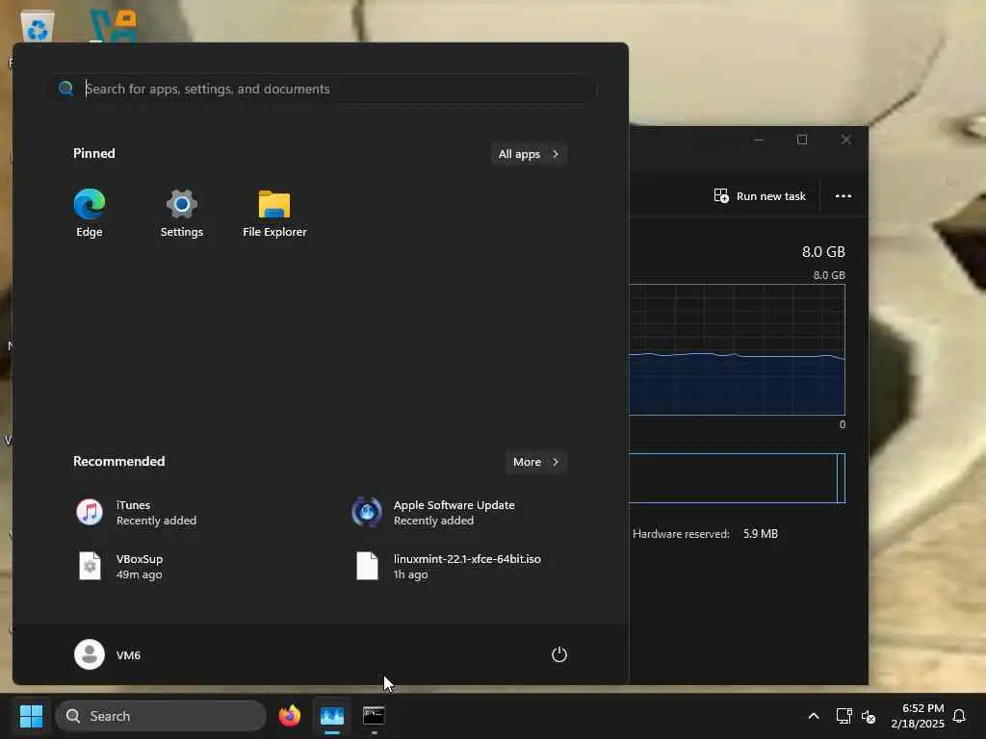Click the VM6 user account avatar
This screenshot has width=986, height=739.
click(90, 654)
